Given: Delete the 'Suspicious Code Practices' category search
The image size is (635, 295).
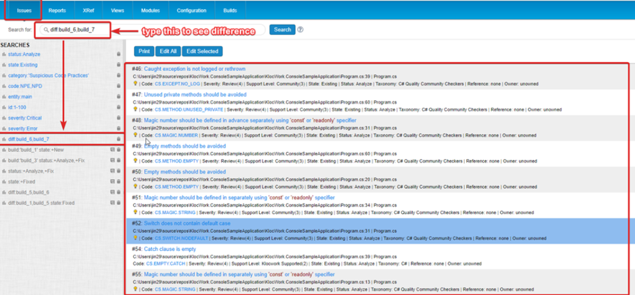Looking at the screenshot, I should pos(118,75).
